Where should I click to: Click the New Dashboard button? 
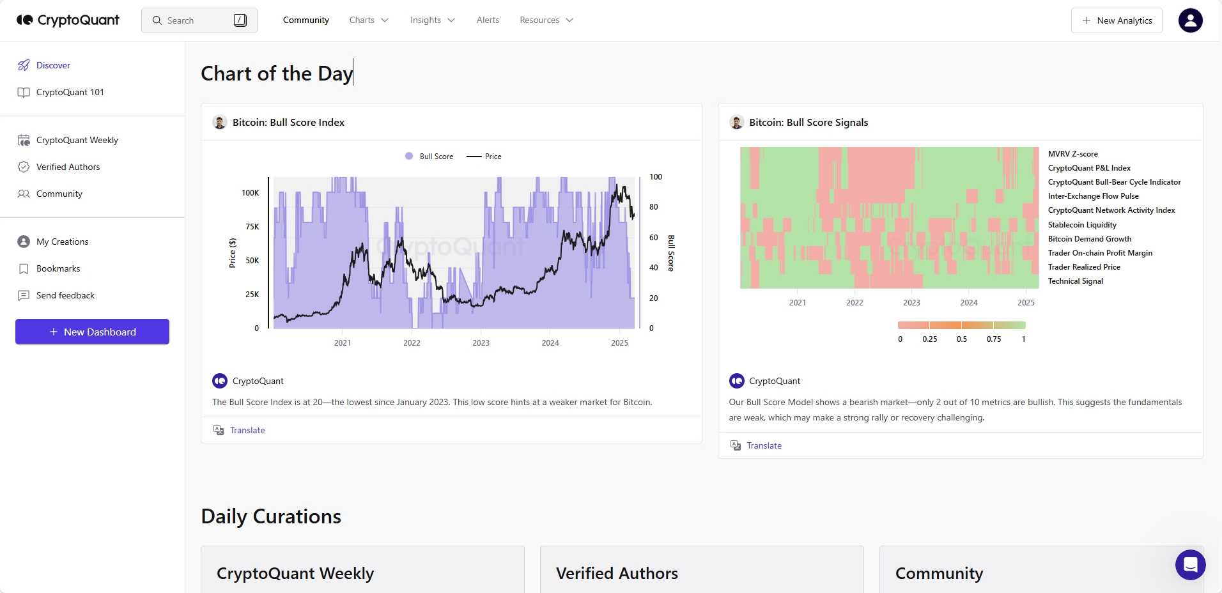91,332
